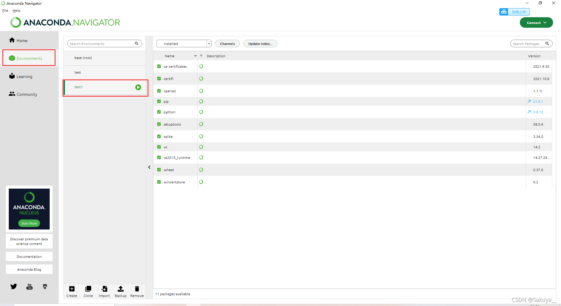Uncheck the wincertstore package checkbox
The width and height of the screenshot is (561, 306).
pyautogui.click(x=159, y=182)
